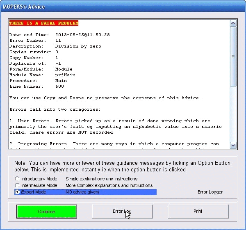Screen dimensions: 246x230
Task: Click the scrollbar up arrow
Action: 233,23
